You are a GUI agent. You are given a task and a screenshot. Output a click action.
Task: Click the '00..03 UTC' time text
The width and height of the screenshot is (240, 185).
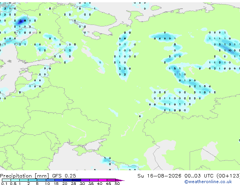click(x=199, y=176)
